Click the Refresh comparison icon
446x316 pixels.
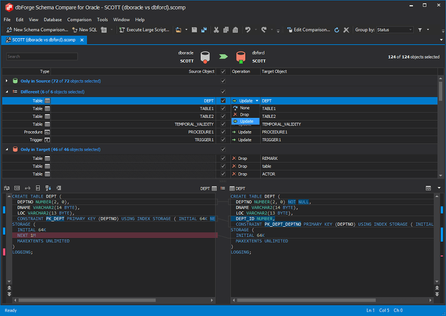(337, 30)
